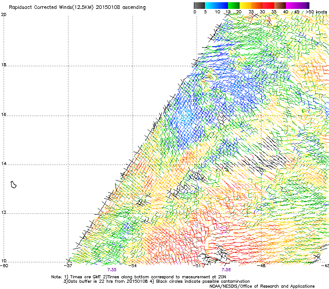
Task: Click the latitude label '12' on left axis
Action: 4,213
